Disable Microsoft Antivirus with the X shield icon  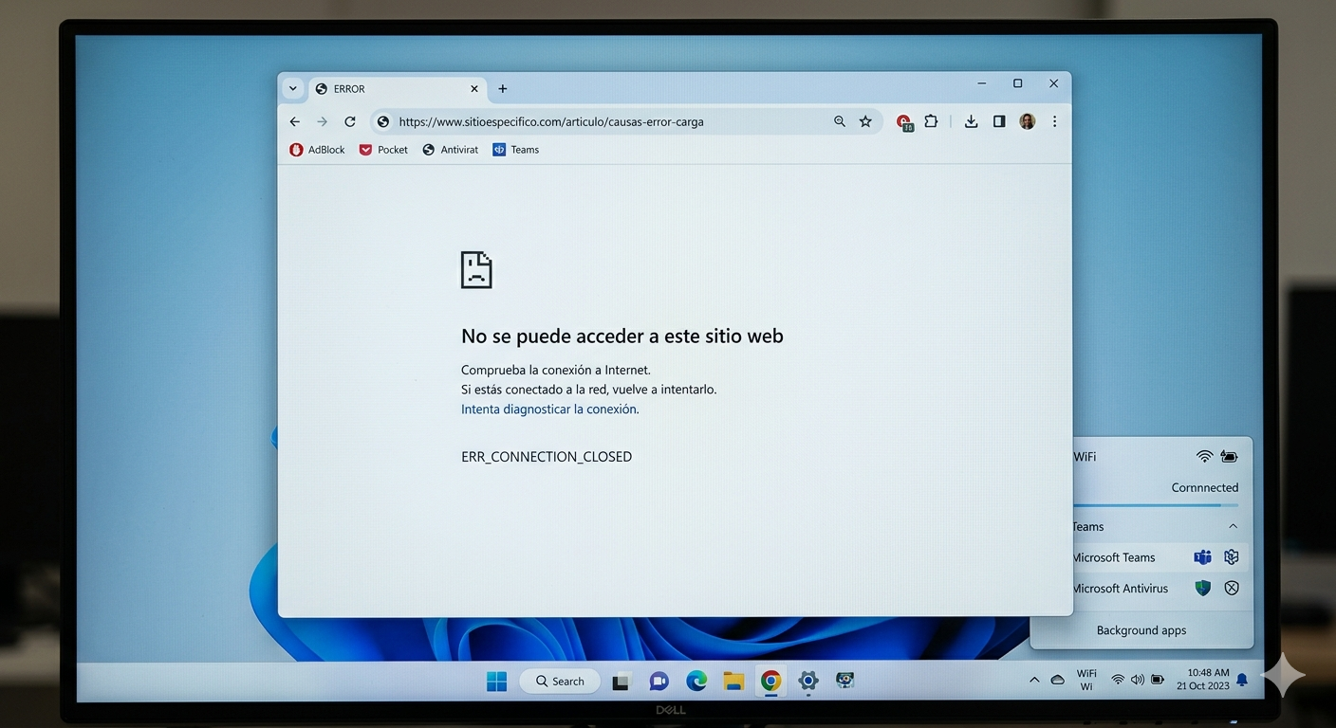[x=1232, y=588]
